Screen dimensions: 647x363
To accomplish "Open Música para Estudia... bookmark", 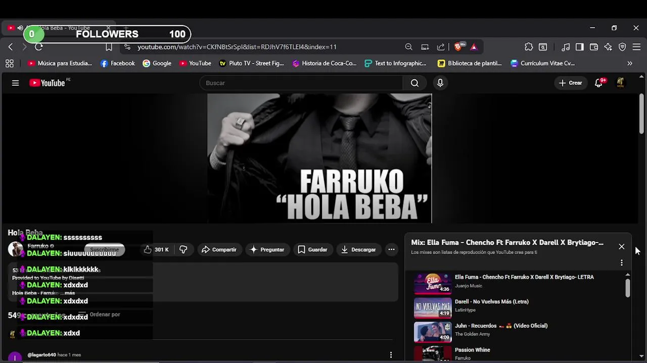I will [60, 64].
